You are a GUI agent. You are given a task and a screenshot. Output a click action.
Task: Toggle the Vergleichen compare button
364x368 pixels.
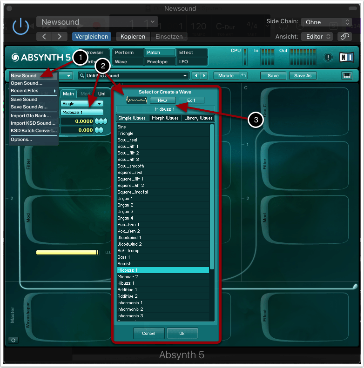[x=92, y=37]
